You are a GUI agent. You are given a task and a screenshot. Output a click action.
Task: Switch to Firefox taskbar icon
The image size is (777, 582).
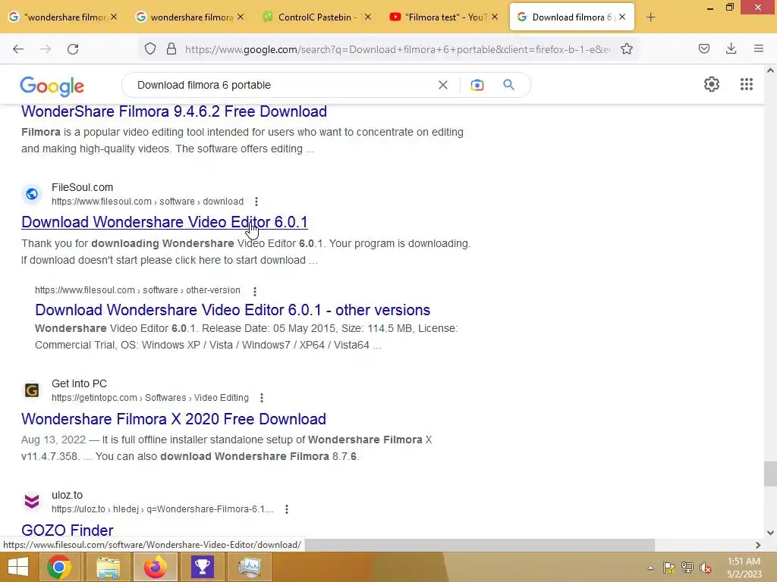156,567
